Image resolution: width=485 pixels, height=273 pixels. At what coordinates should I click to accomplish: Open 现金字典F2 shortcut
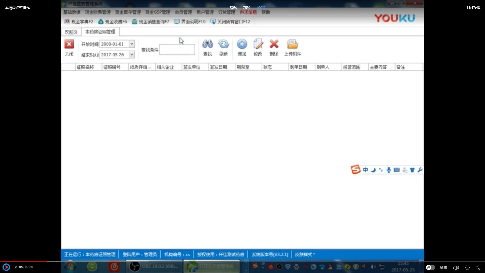point(79,22)
